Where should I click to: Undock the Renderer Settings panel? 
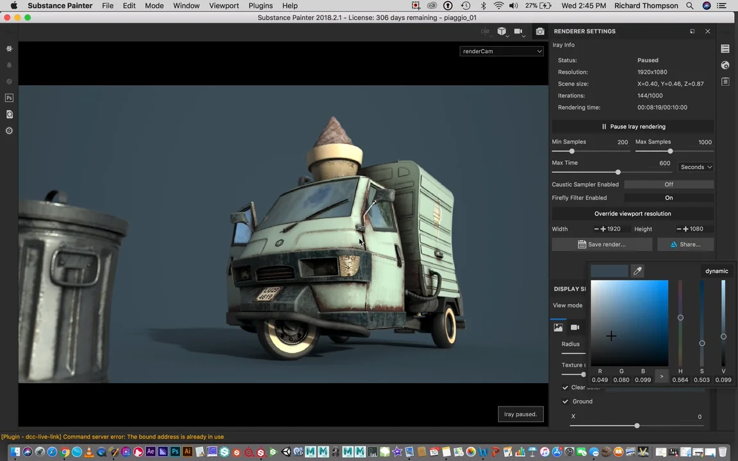click(693, 31)
